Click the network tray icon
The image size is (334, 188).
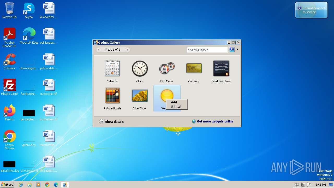pyautogui.click(x=303, y=185)
